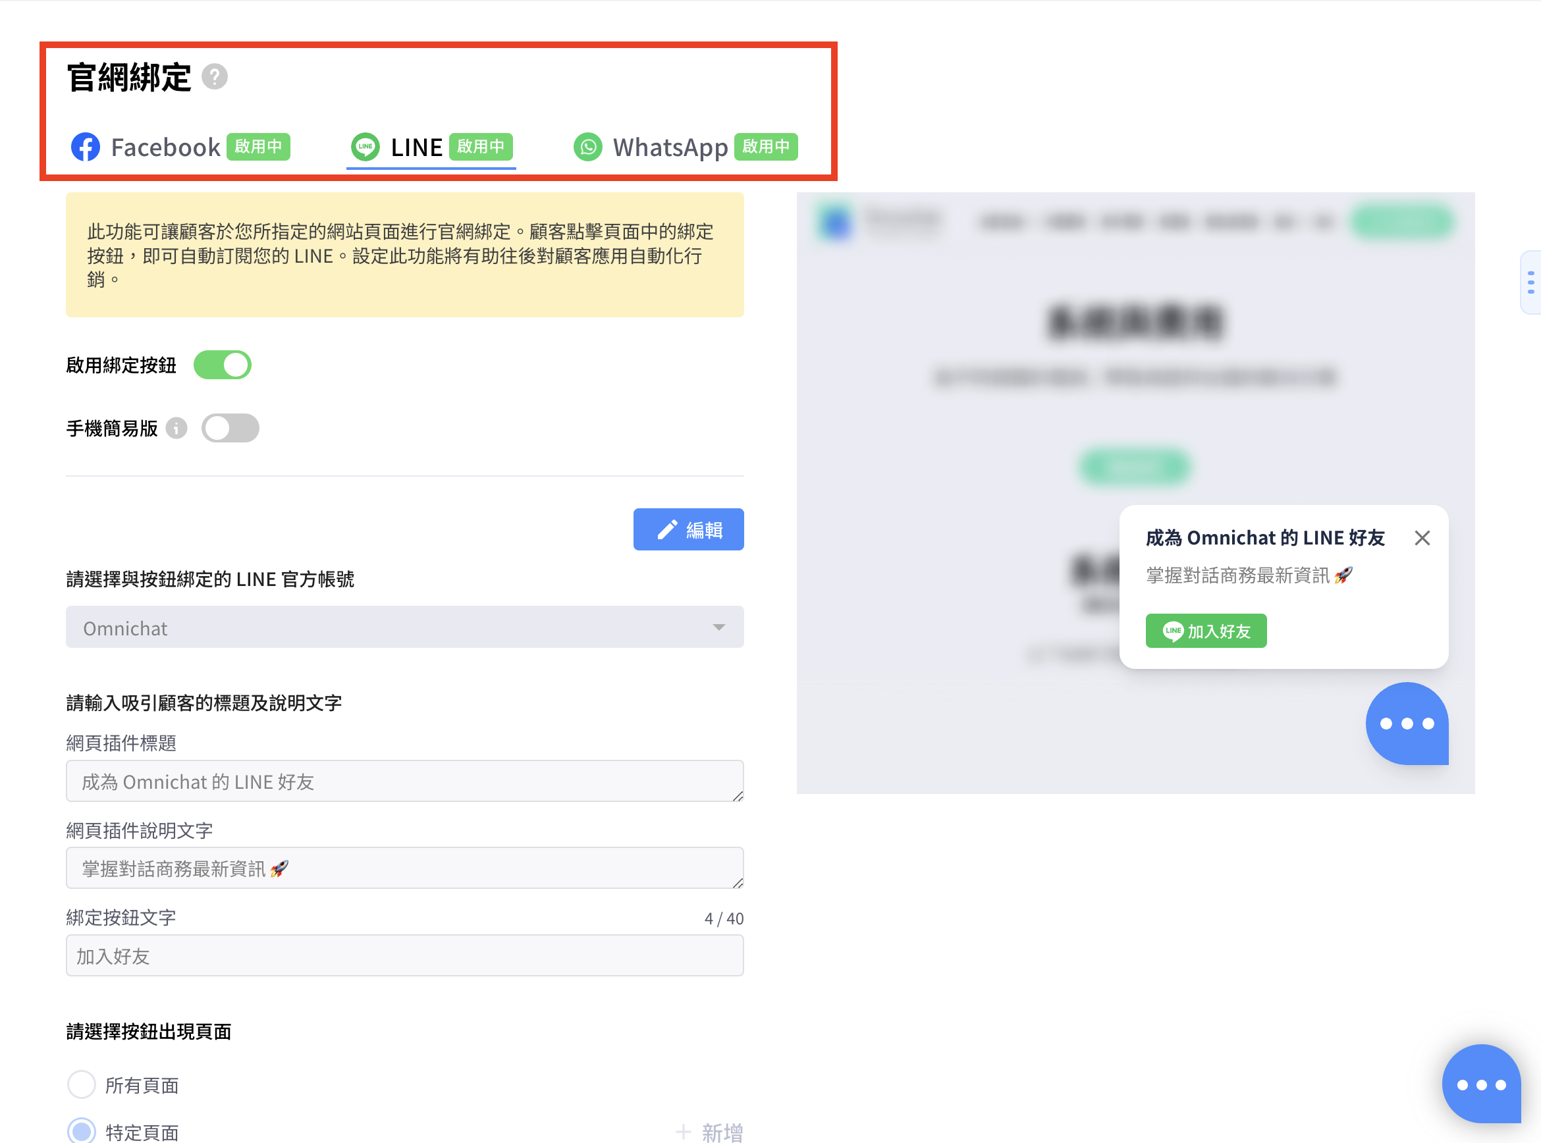Click the Facebook logo icon
Viewport: 1541px width, 1143px height.
[86, 147]
